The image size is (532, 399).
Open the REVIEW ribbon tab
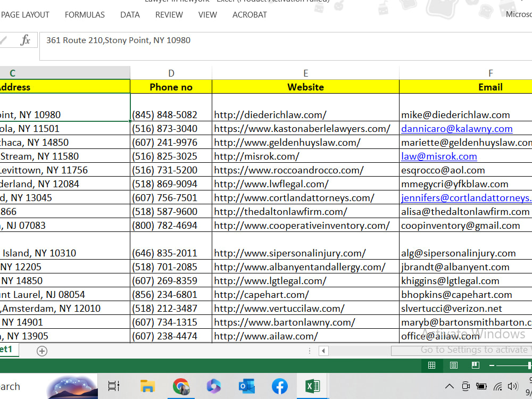click(169, 15)
